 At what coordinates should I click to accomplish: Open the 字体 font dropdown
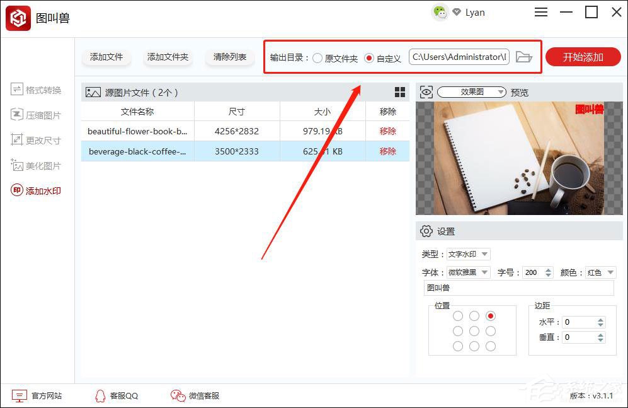pos(467,272)
